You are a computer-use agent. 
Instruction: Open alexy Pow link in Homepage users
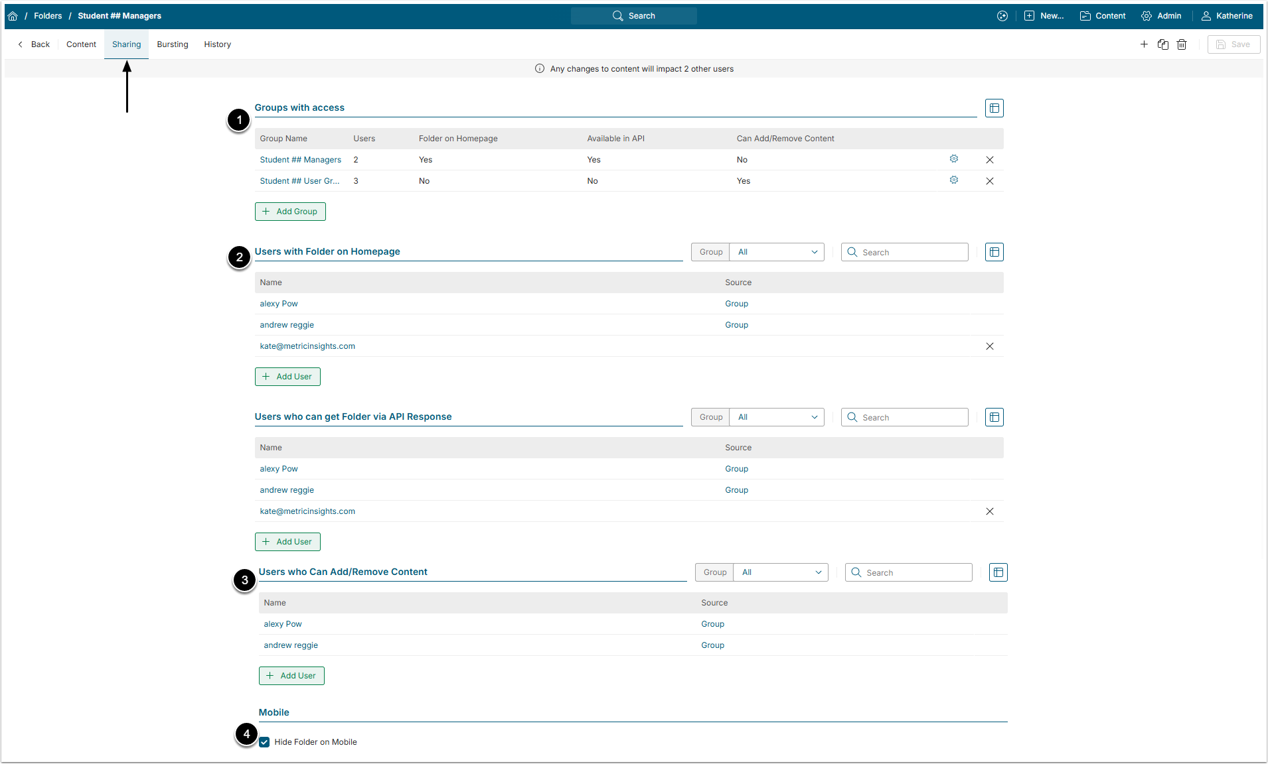click(279, 304)
